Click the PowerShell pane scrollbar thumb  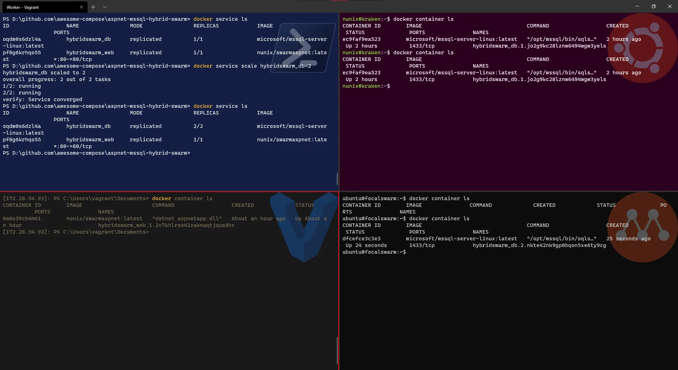point(337,179)
